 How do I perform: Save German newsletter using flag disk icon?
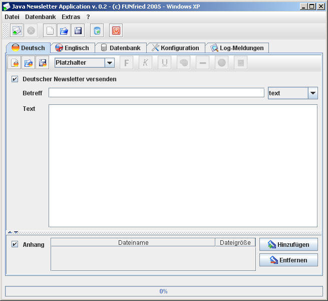[x=42, y=63]
